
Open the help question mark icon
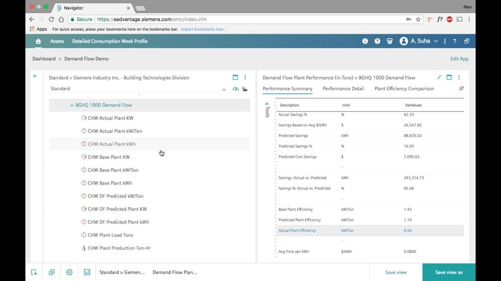tap(454, 41)
